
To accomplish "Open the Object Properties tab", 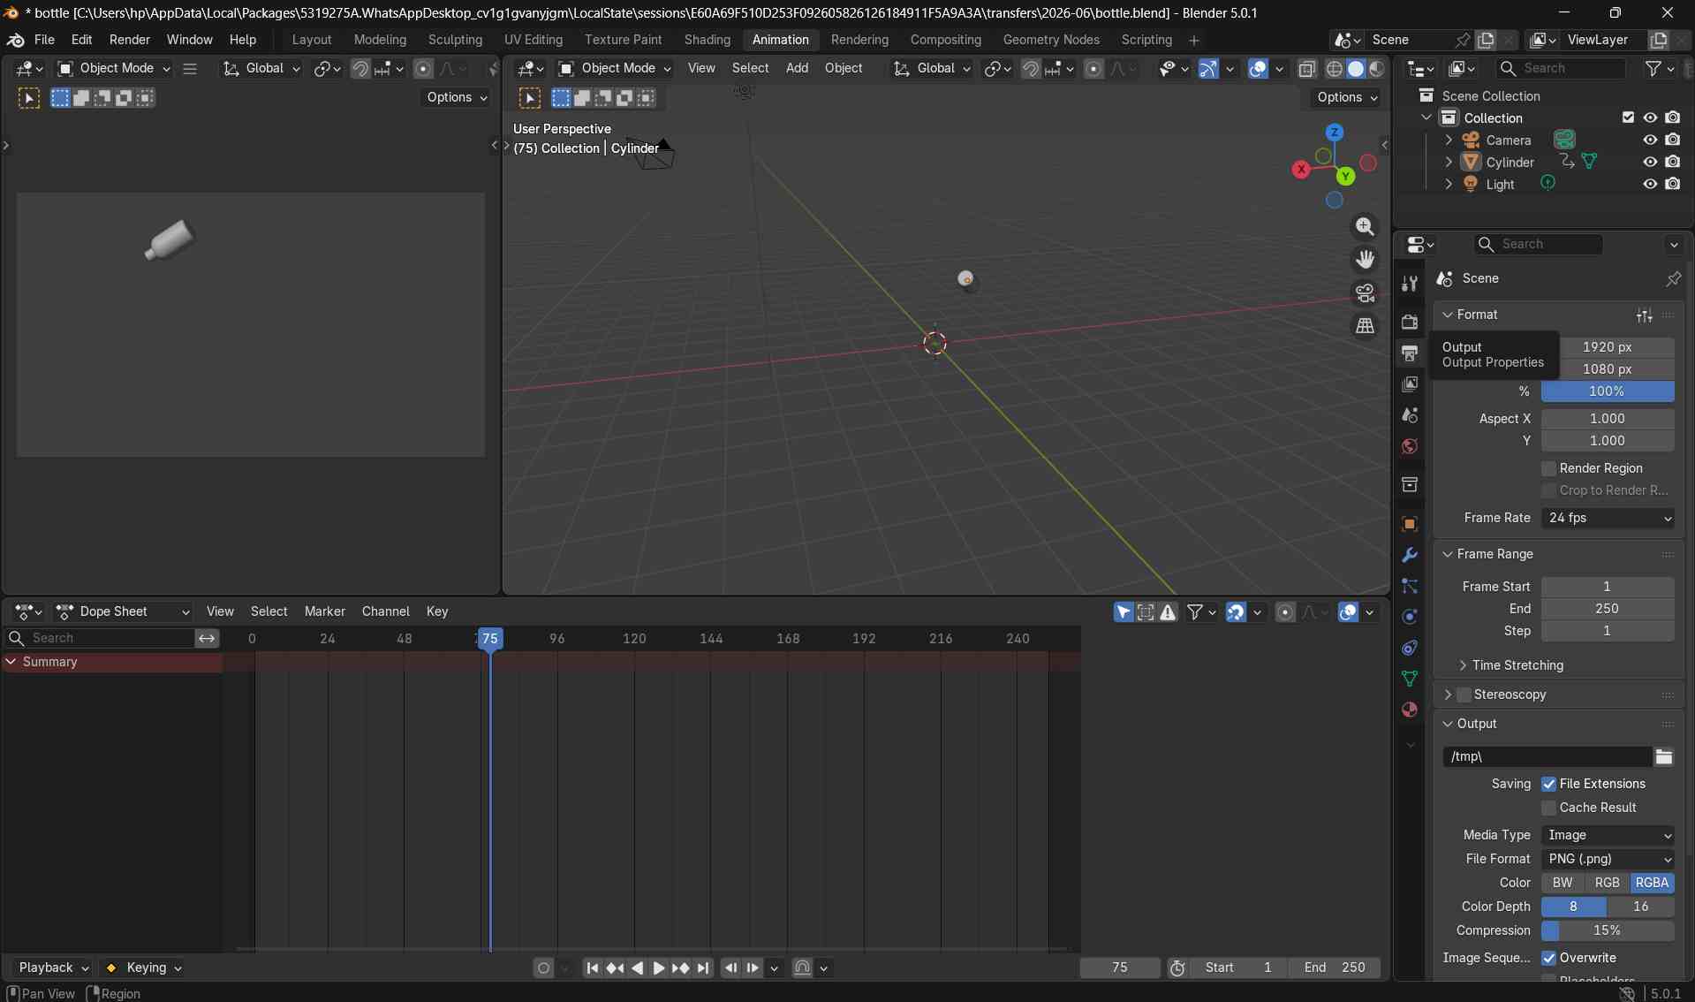I will click(1410, 524).
